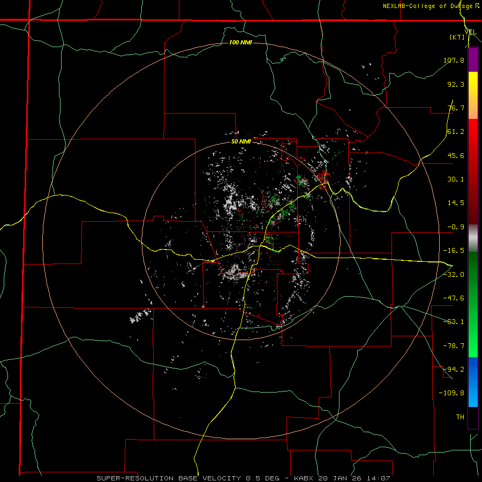
Task: Click the gray segment of the velocity scale
Action: point(473,238)
